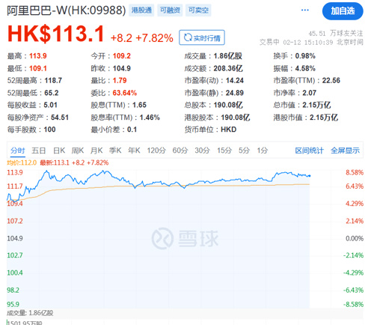Select the 港股通 tag
The width and height of the screenshot is (374, 325).
pyautogui.click(x=141, y=10)
